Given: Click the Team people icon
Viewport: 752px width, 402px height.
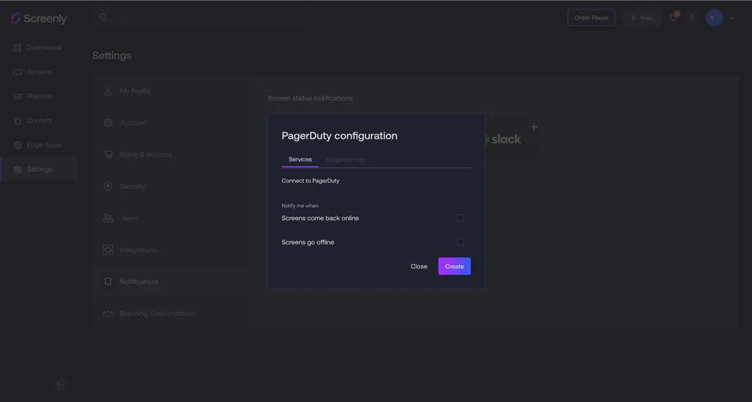Looking at the screenshot, I should [108, 218].
